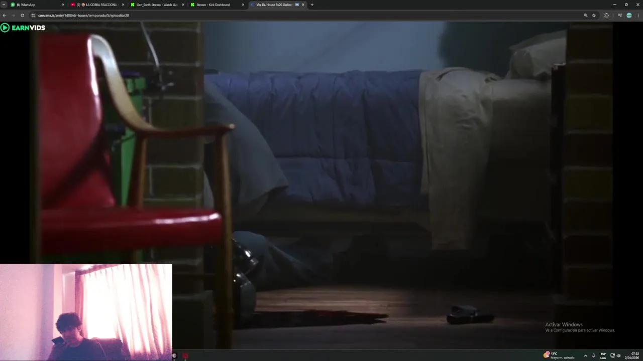Viewport: 643px width, 361px height.
Task: Click the EARNVIDS logo on the player
Action: (23, 28)
